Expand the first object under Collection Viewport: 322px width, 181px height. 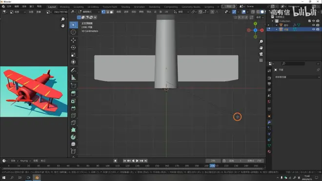[277, 25]
